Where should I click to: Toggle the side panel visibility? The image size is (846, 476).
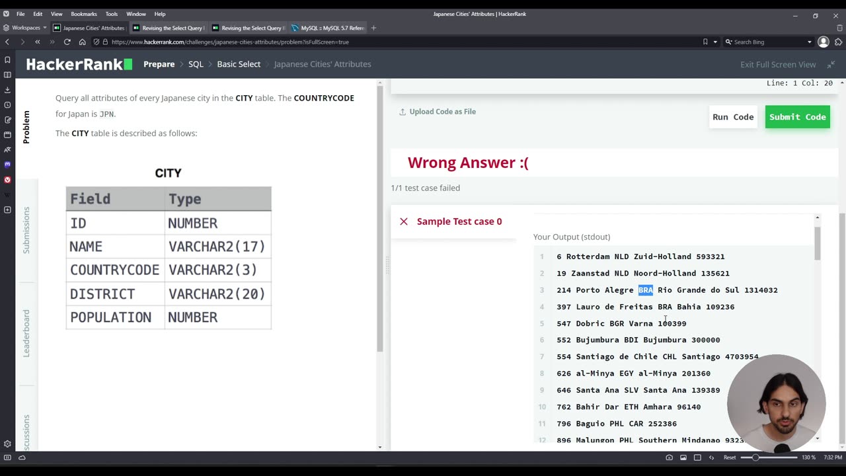coord(7,457)
